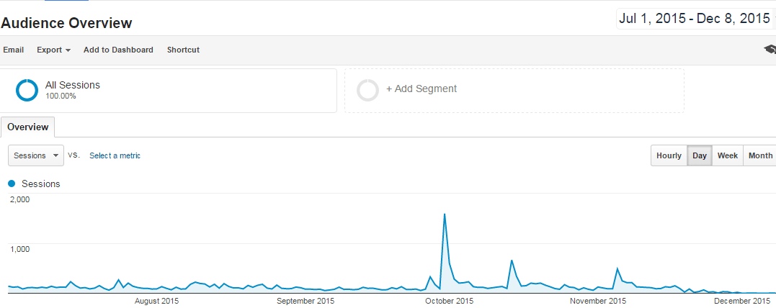Select the Day granularity button
776x308 pixels.
point(700,155)
